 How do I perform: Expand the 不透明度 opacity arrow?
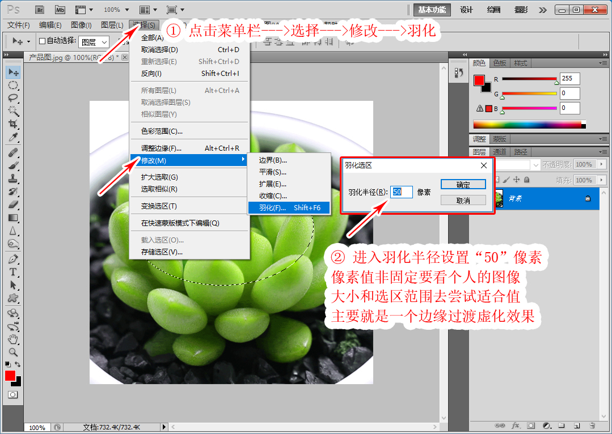[x=596, y=164]
